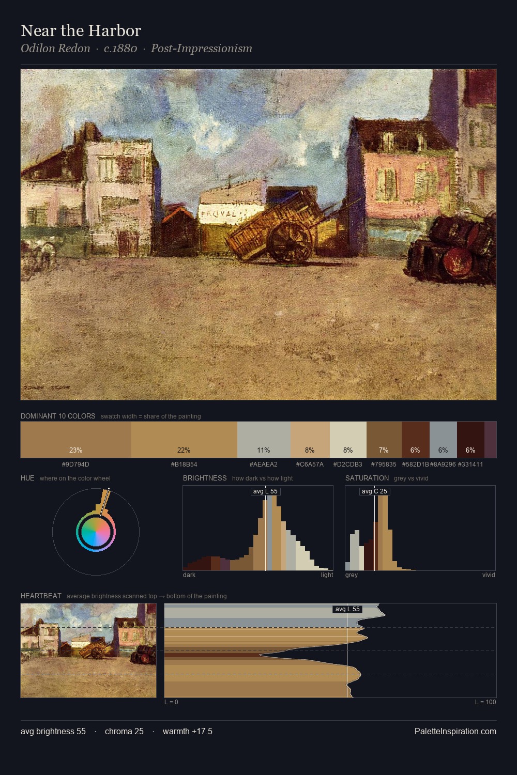Click the 'L = 100' axis label
The image size is (517, 775).
click(x=485, y=702)
